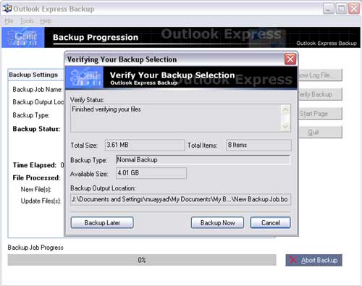Screen dimensions: 362x286
Task: Click the Verify Status scroll up arrow
Action: coord(285,110)
